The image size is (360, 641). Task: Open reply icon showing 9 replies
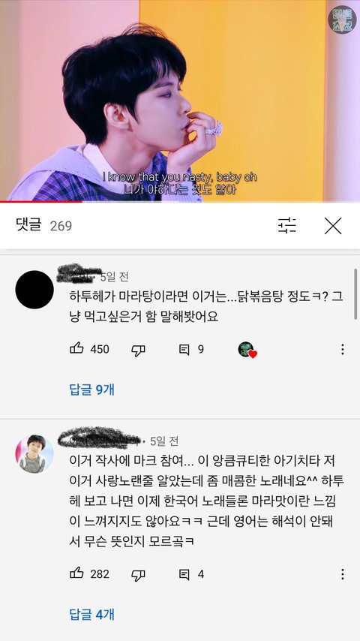(184, 349)
